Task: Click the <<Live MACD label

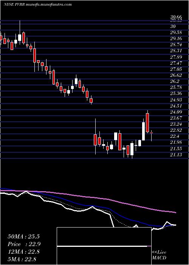Action: click(159, 255)
